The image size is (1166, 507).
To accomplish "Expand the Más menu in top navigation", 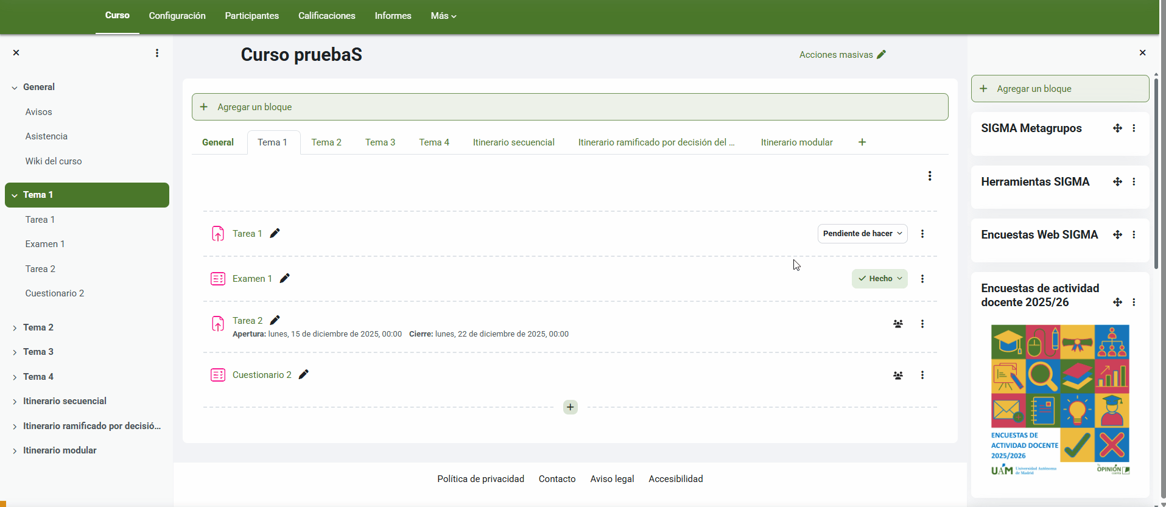I will [x=443, y=16].
